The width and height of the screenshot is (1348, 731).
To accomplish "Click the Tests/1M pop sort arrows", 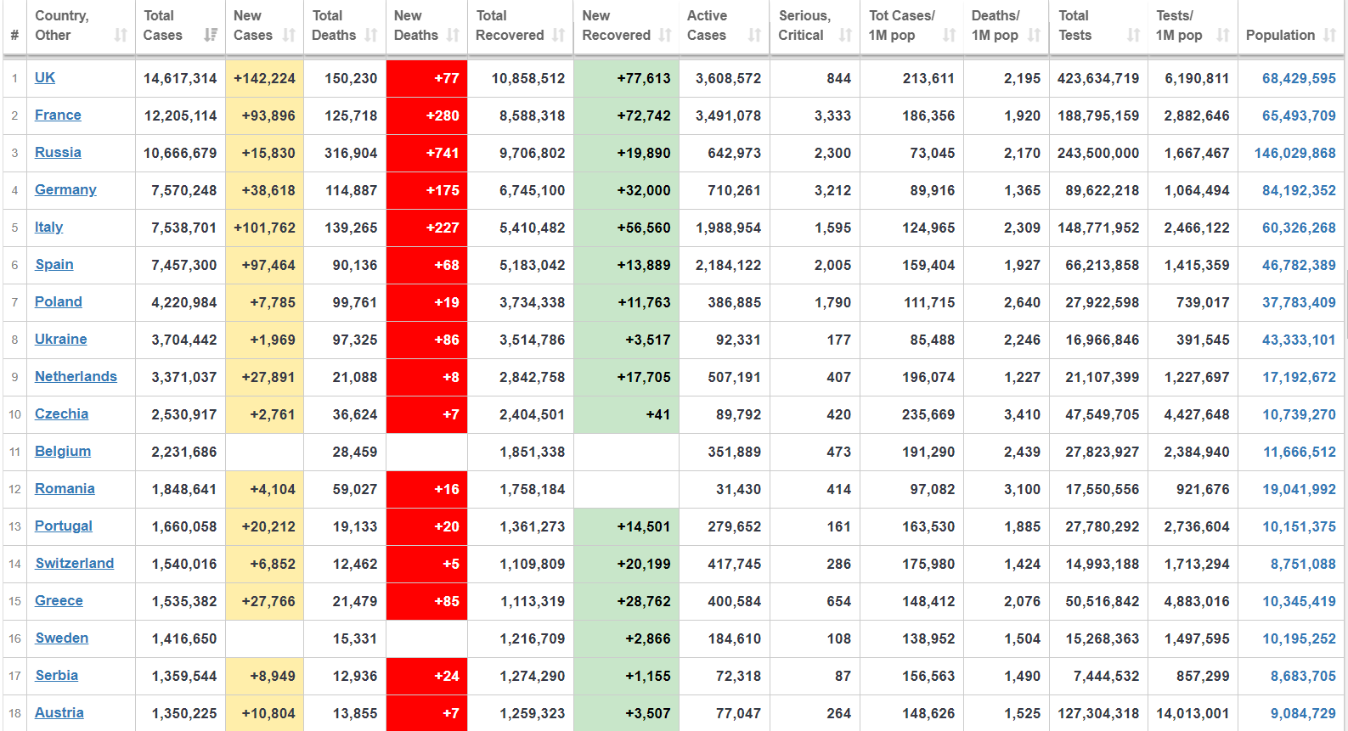I will pyautogui.click(x=1223, y=35).
